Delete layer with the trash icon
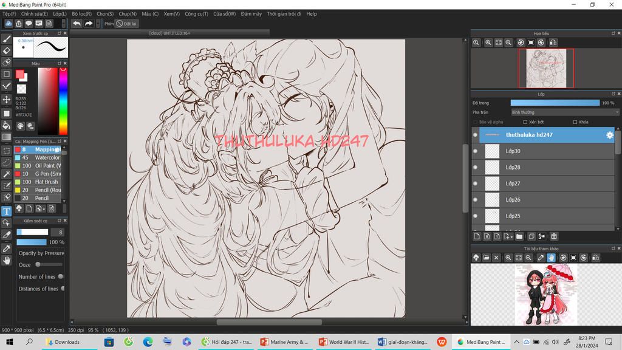The height and width of the screenshot is (350, 622). pos(554,236)
